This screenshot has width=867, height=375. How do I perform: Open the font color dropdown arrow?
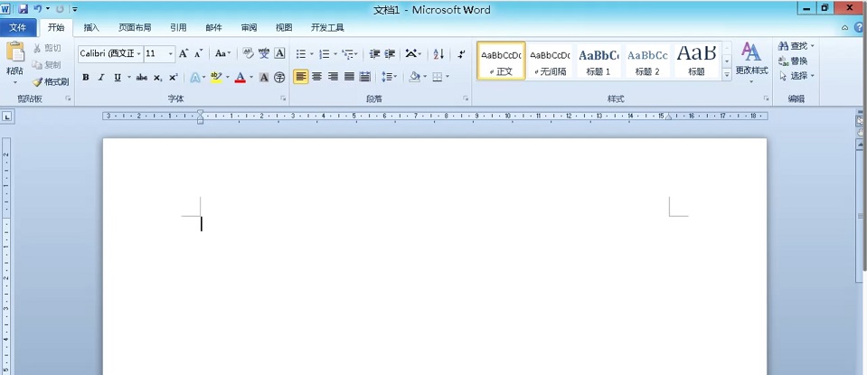250,78
